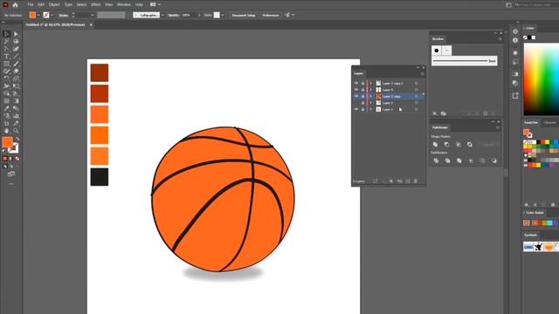Select the Pen tool
This screenshot has height=314, width=559.
(x=6, y=49)
